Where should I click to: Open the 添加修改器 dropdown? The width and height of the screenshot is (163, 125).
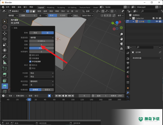point(146,58)
